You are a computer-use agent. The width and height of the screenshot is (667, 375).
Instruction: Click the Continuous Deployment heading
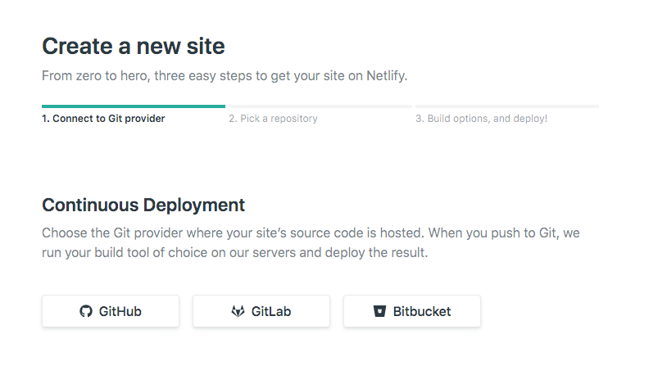(143, 205)
